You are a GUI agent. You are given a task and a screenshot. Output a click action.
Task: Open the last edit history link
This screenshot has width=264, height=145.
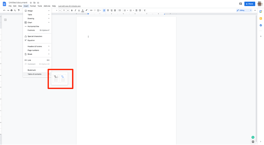[69, 6]
